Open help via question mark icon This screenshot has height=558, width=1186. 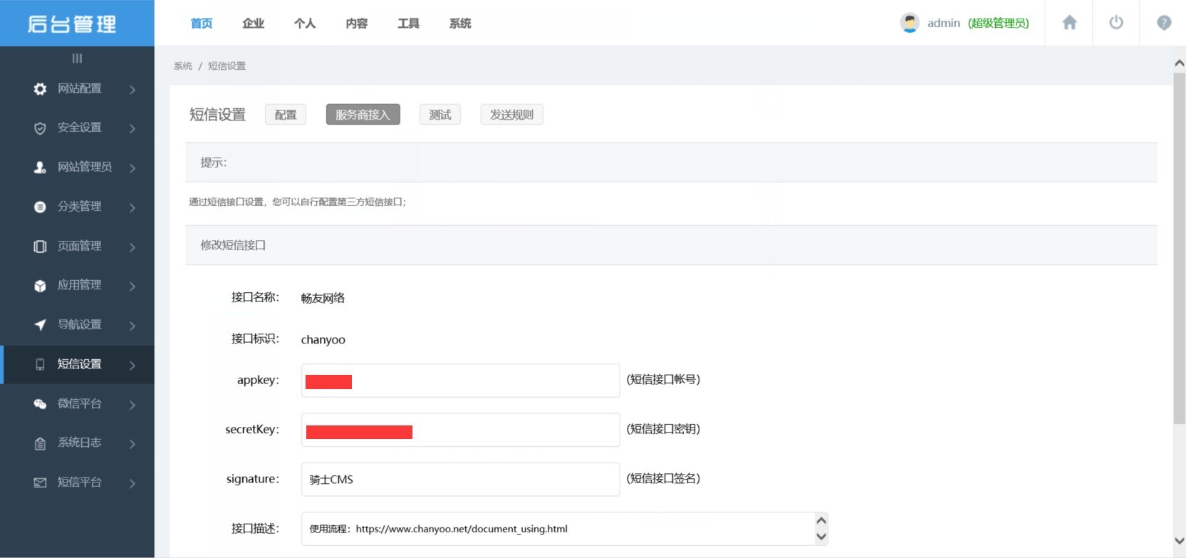click(1164, 23)
